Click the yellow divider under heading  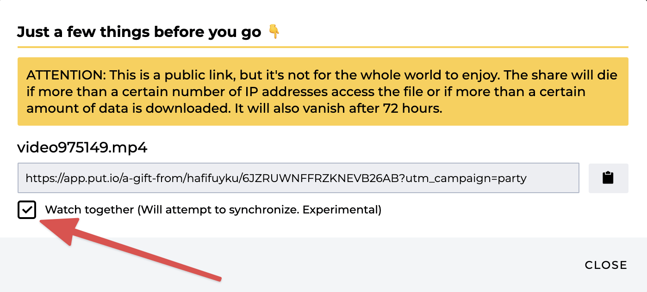323,47
